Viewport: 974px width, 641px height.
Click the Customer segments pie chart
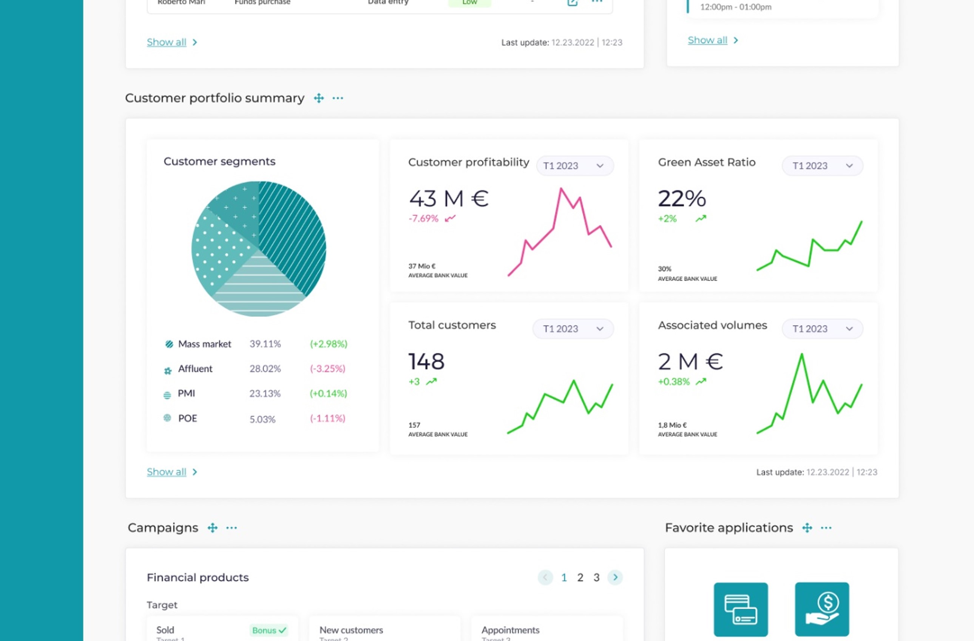point(259,249)
